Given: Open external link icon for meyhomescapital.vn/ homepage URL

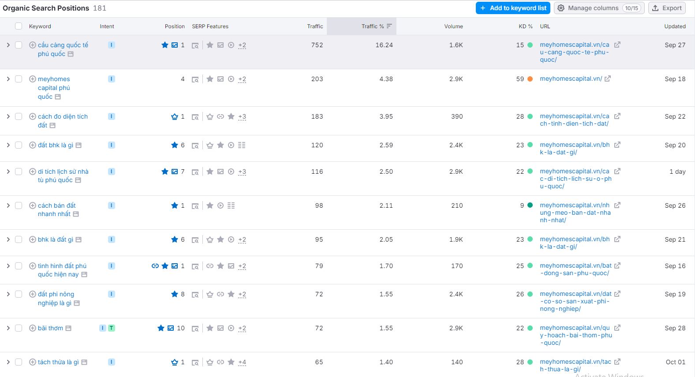Looking at the screenshot, I should pyautogui.click(x=608, y=78).
